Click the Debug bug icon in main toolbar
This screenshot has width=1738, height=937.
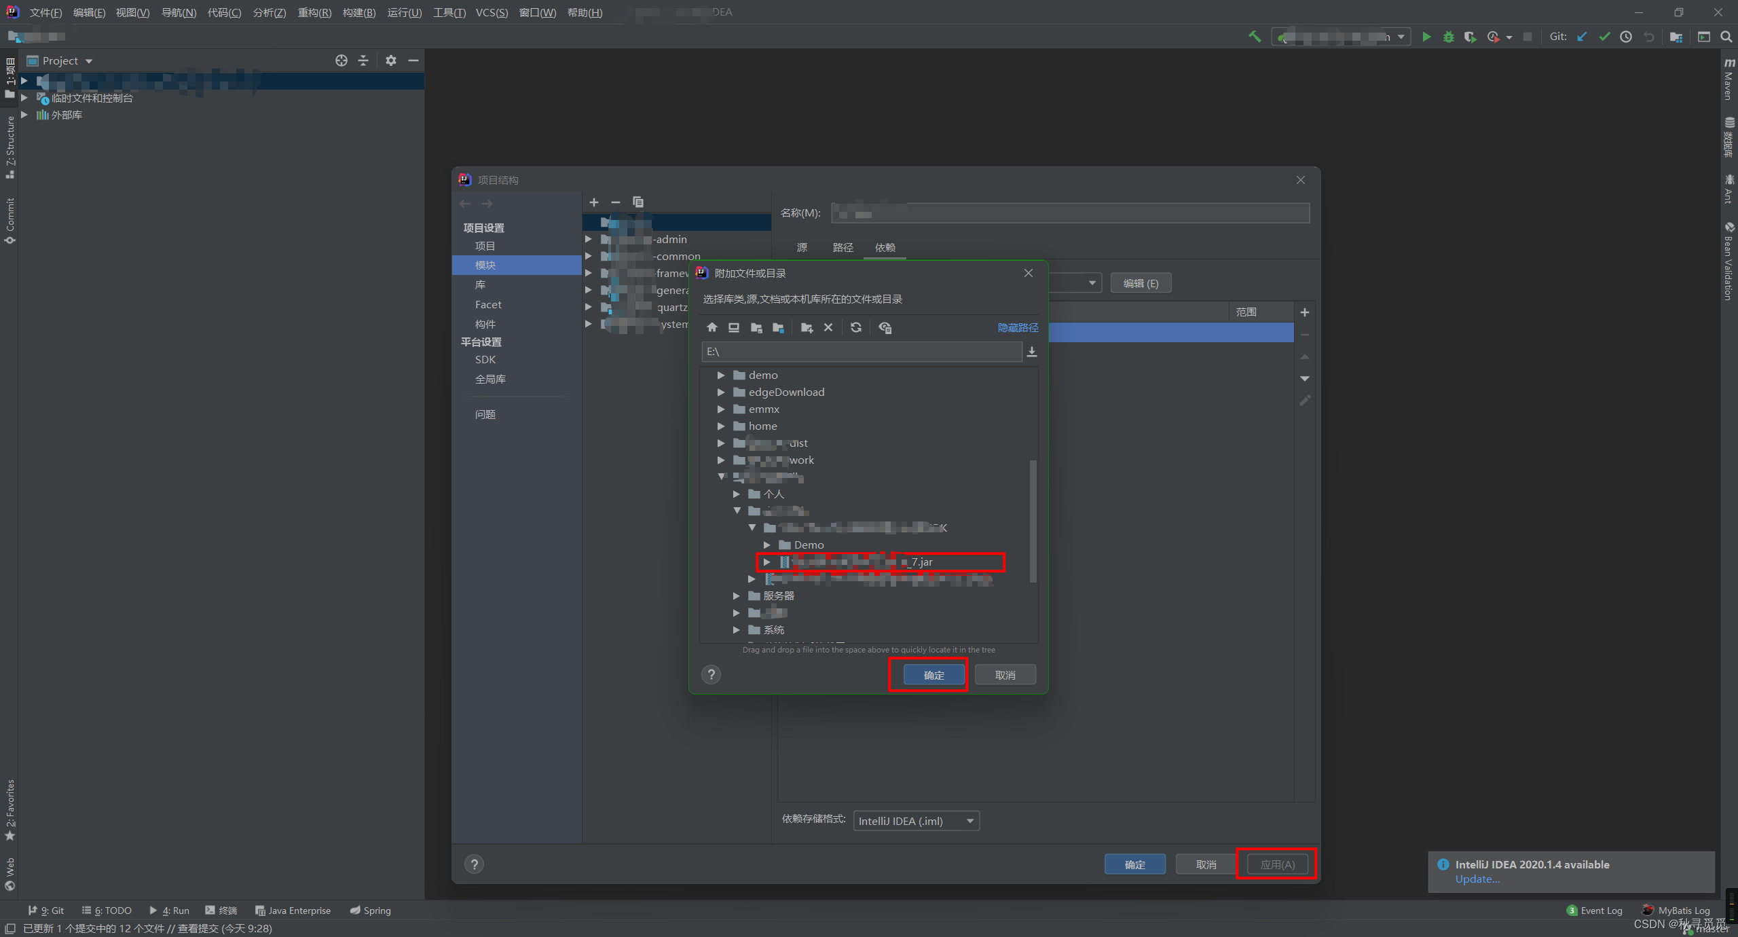point(1448,37)
